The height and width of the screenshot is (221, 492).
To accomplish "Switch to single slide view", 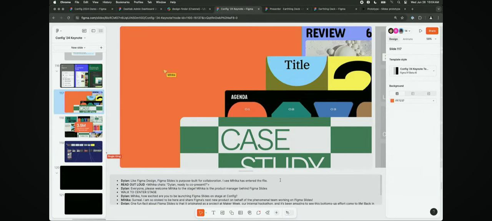I will point(93,31).
